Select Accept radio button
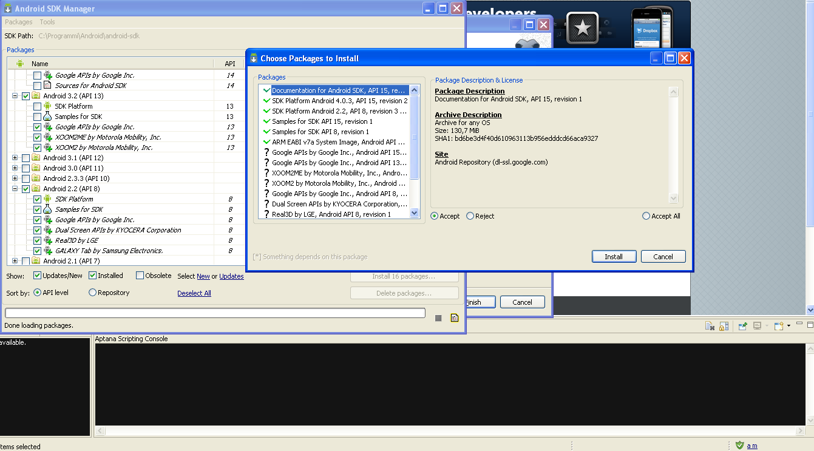Image resolution: width=814 pixels, height=451 pixels. pyautogui.click(x=435, y=216)
